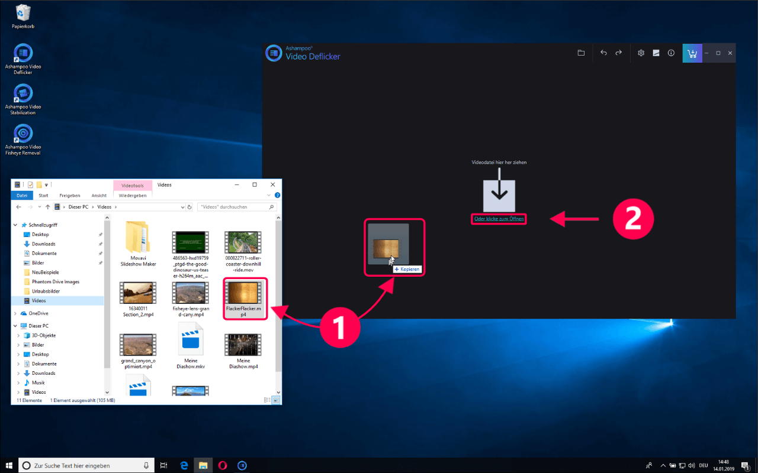Click the skin/theme icon in Video Deflicker

coord(656,53)
